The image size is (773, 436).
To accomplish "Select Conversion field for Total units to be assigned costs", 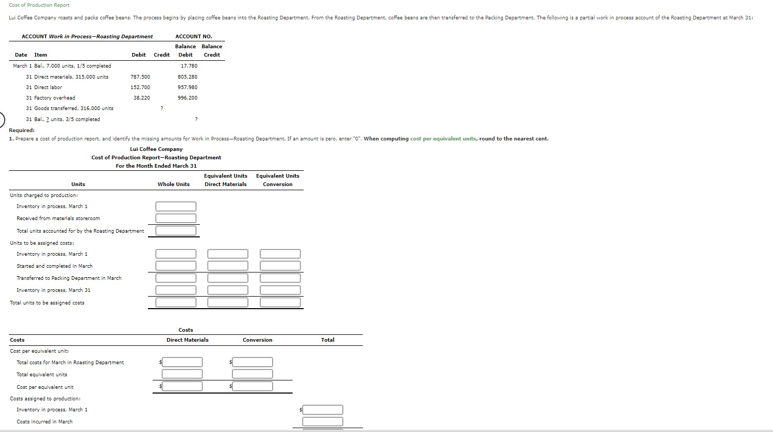I will (x=280, y=302).
